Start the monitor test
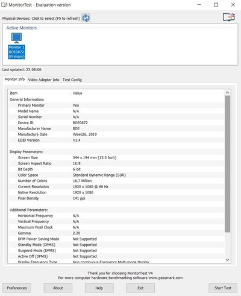The image size is (241, 296). pos(223,288)
